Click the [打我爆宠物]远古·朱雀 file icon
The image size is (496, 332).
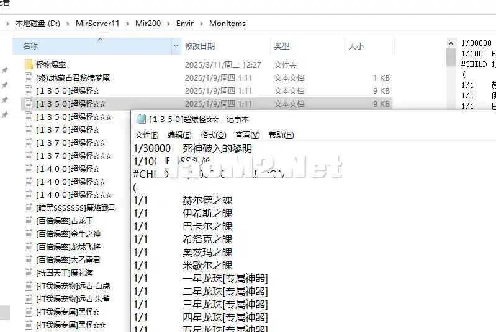pyautogui.click(x=29, y=299)
